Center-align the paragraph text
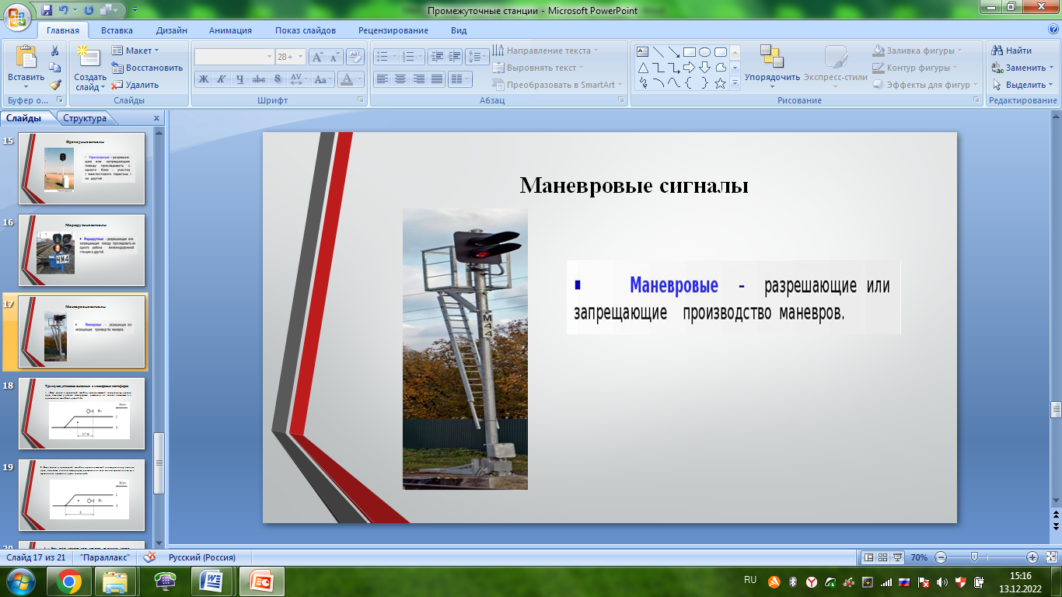The width and height of the screenshot is (1062, 597). pyautogui.click(x=400, y=79)
